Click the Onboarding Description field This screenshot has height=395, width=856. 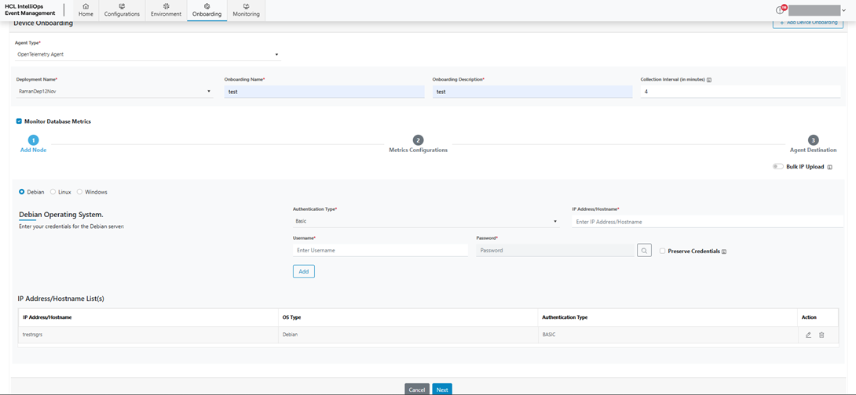pos(532,92)
